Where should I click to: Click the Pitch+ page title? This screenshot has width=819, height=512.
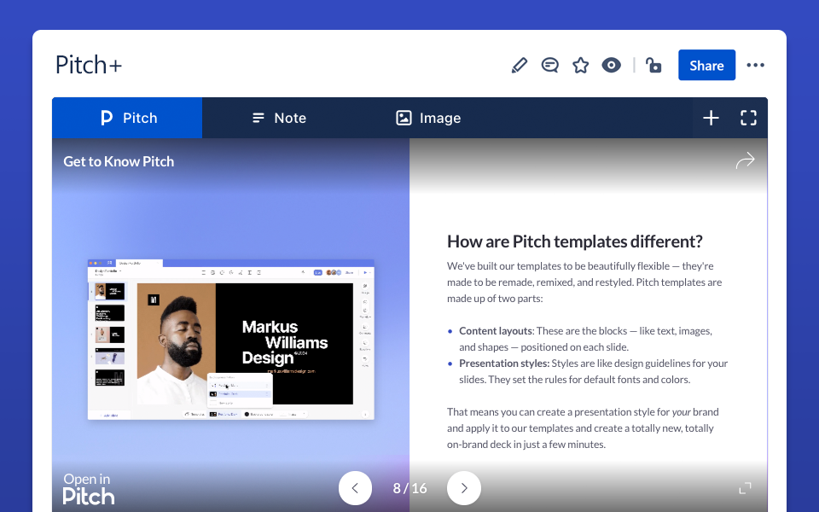click(x=89, y=66)
